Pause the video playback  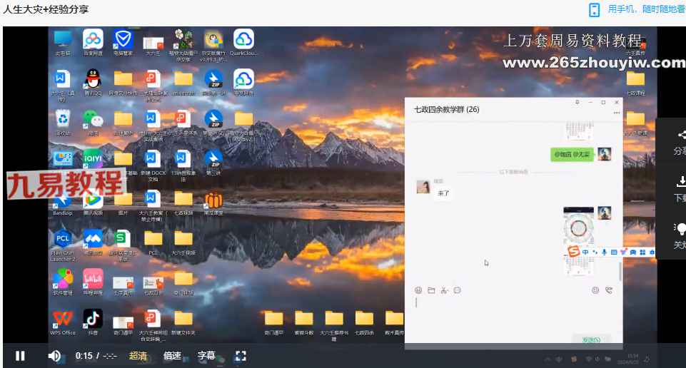(x=20, y=356)
